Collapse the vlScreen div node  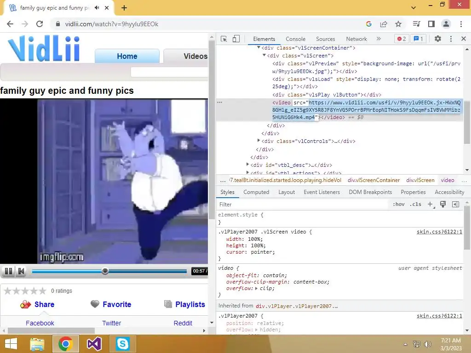pyautogui.click(x=264, y=55)
